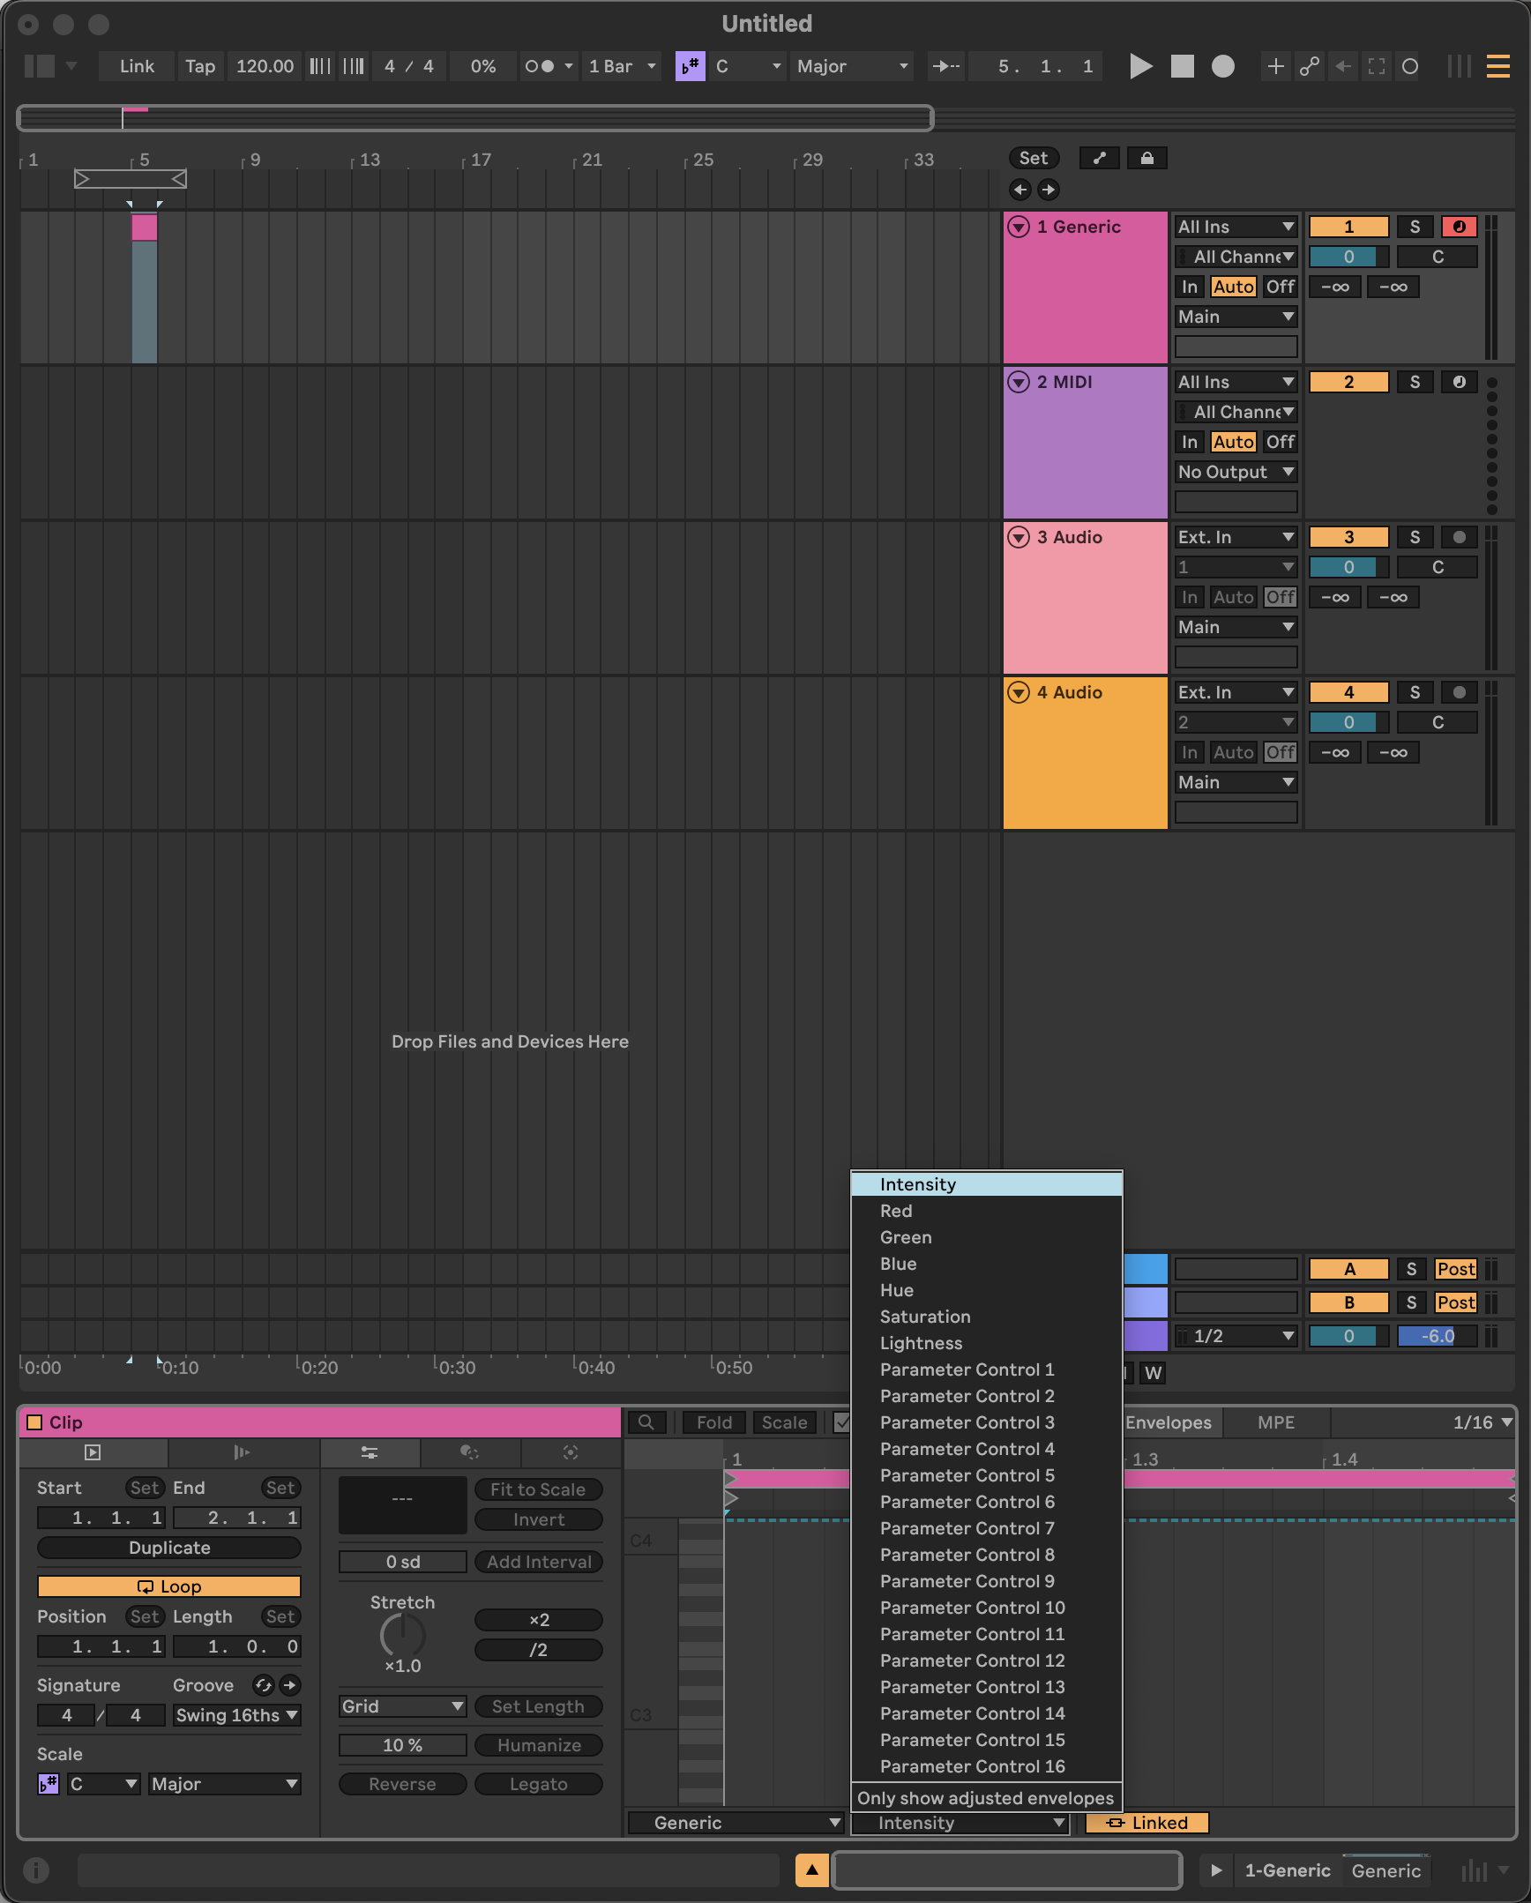Click the Arrangement Record button

click(1223, 66)
